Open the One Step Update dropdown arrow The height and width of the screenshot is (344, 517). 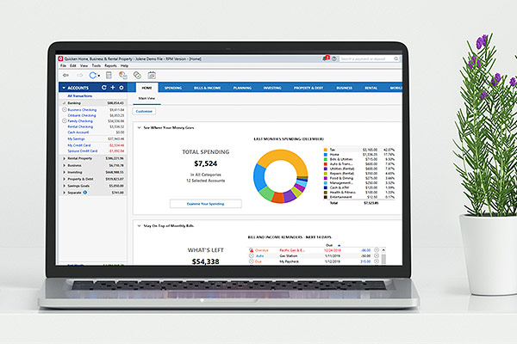point(98,76)
